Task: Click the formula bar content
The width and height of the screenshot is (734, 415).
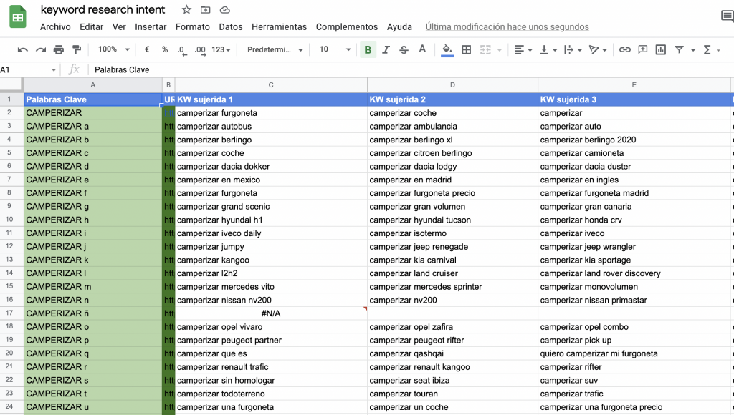Action: click(x=122, y=69)
